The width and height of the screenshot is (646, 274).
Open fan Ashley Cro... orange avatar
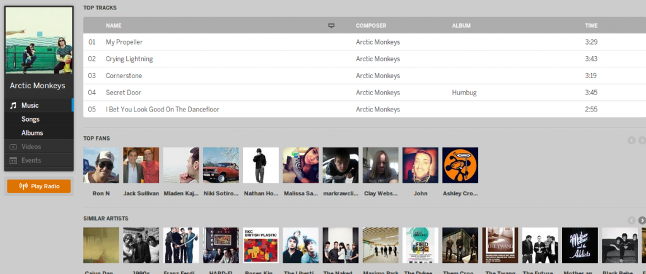(x=460, y=166)
